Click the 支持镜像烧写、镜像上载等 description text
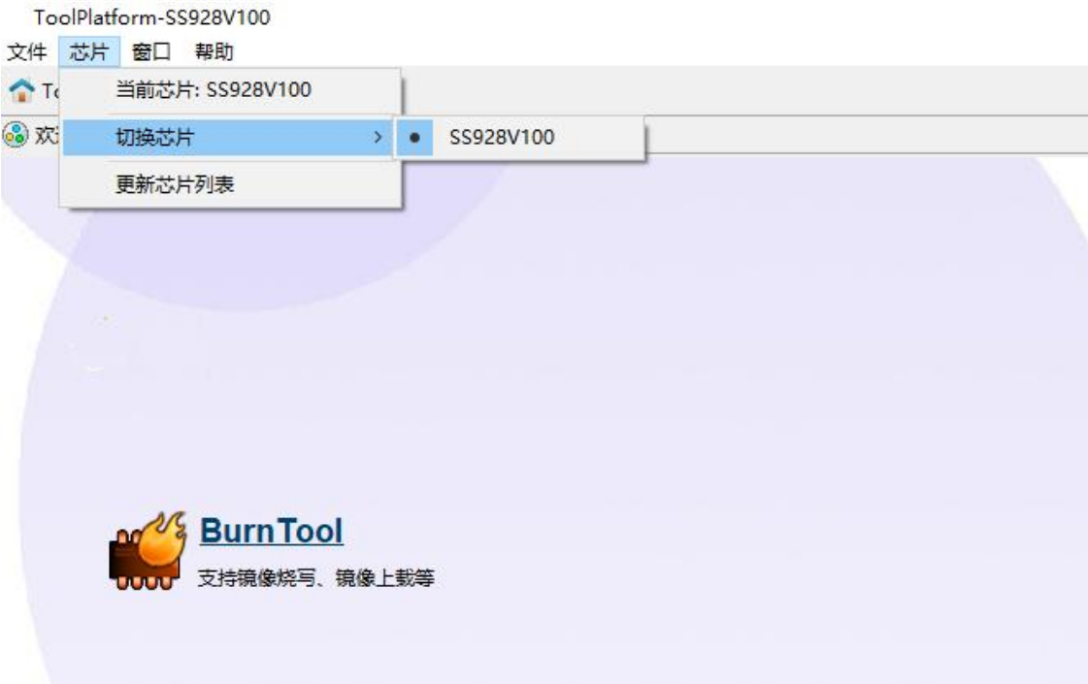1088x684 pixels. point(315,578)
